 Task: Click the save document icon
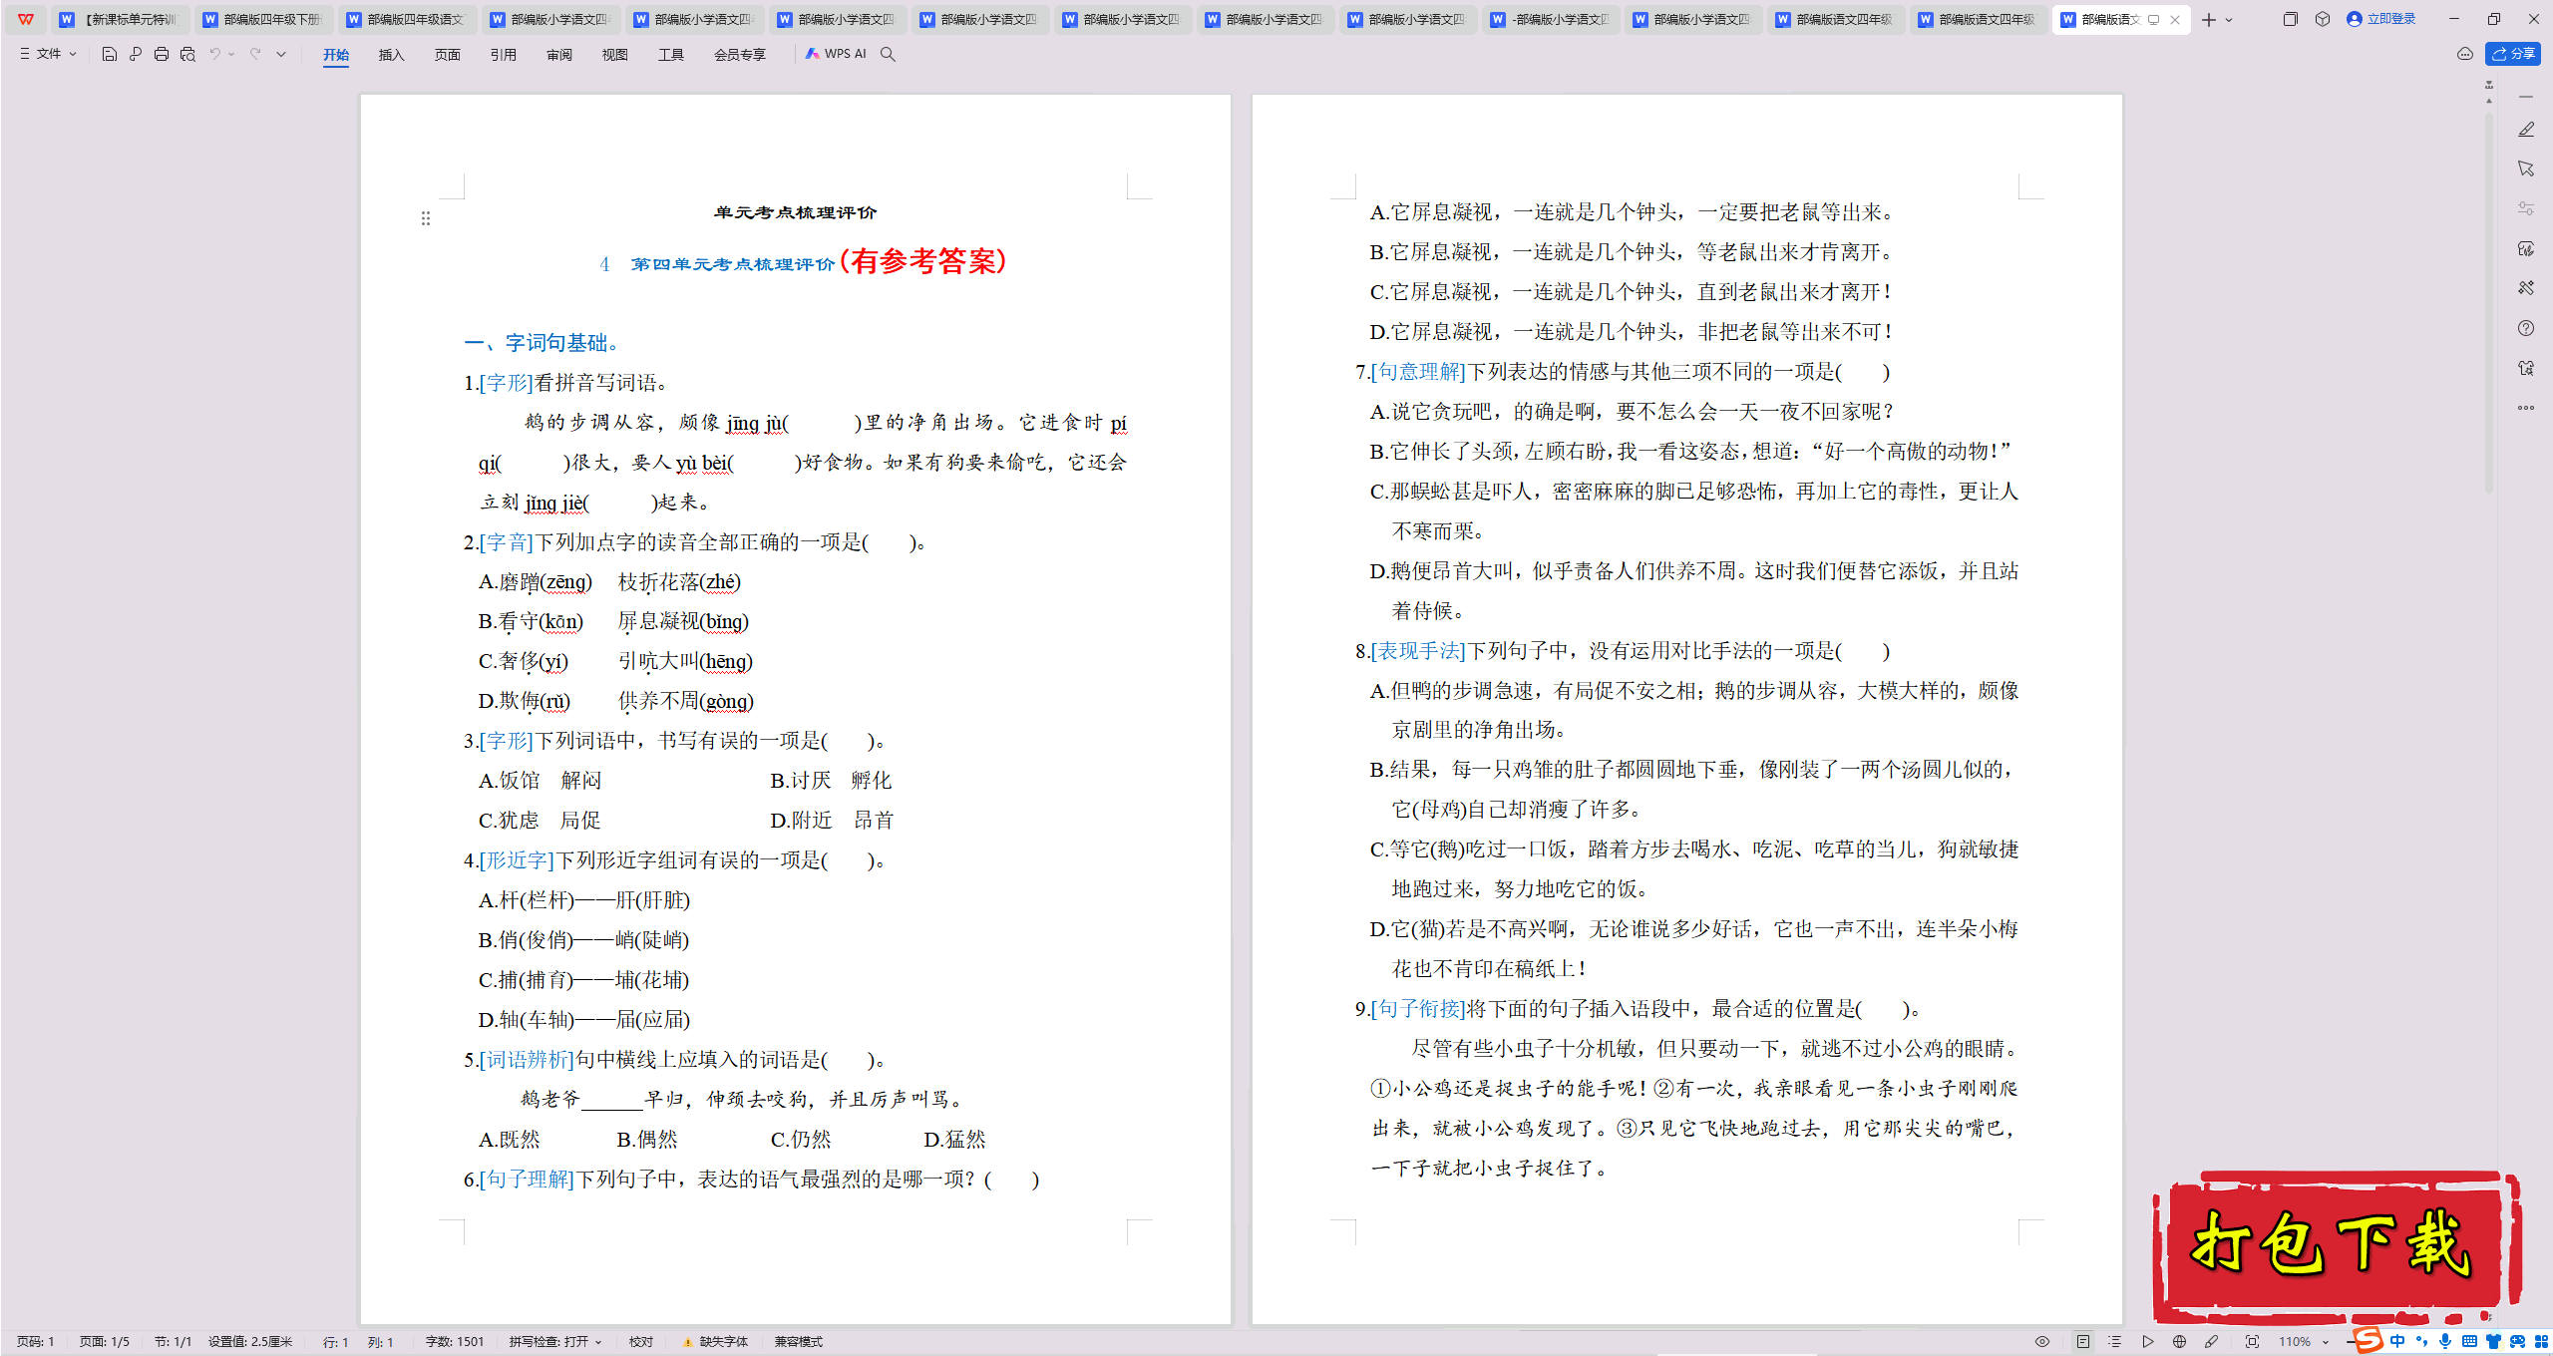110,54
